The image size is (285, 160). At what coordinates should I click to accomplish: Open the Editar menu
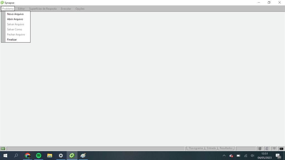click(x=21, y=9)
